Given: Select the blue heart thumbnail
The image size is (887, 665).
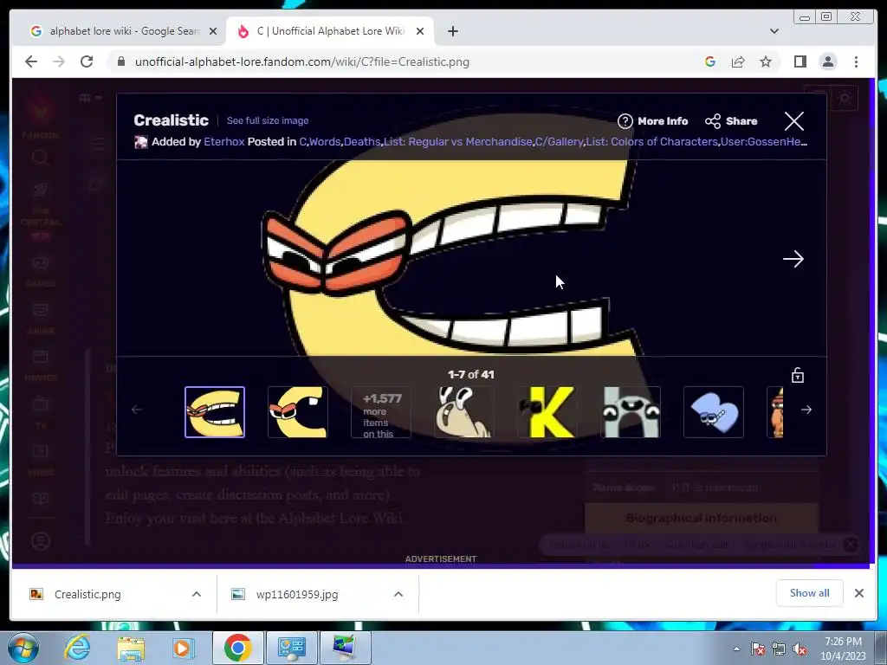Looking at the screenshot, I should [714, 411].
